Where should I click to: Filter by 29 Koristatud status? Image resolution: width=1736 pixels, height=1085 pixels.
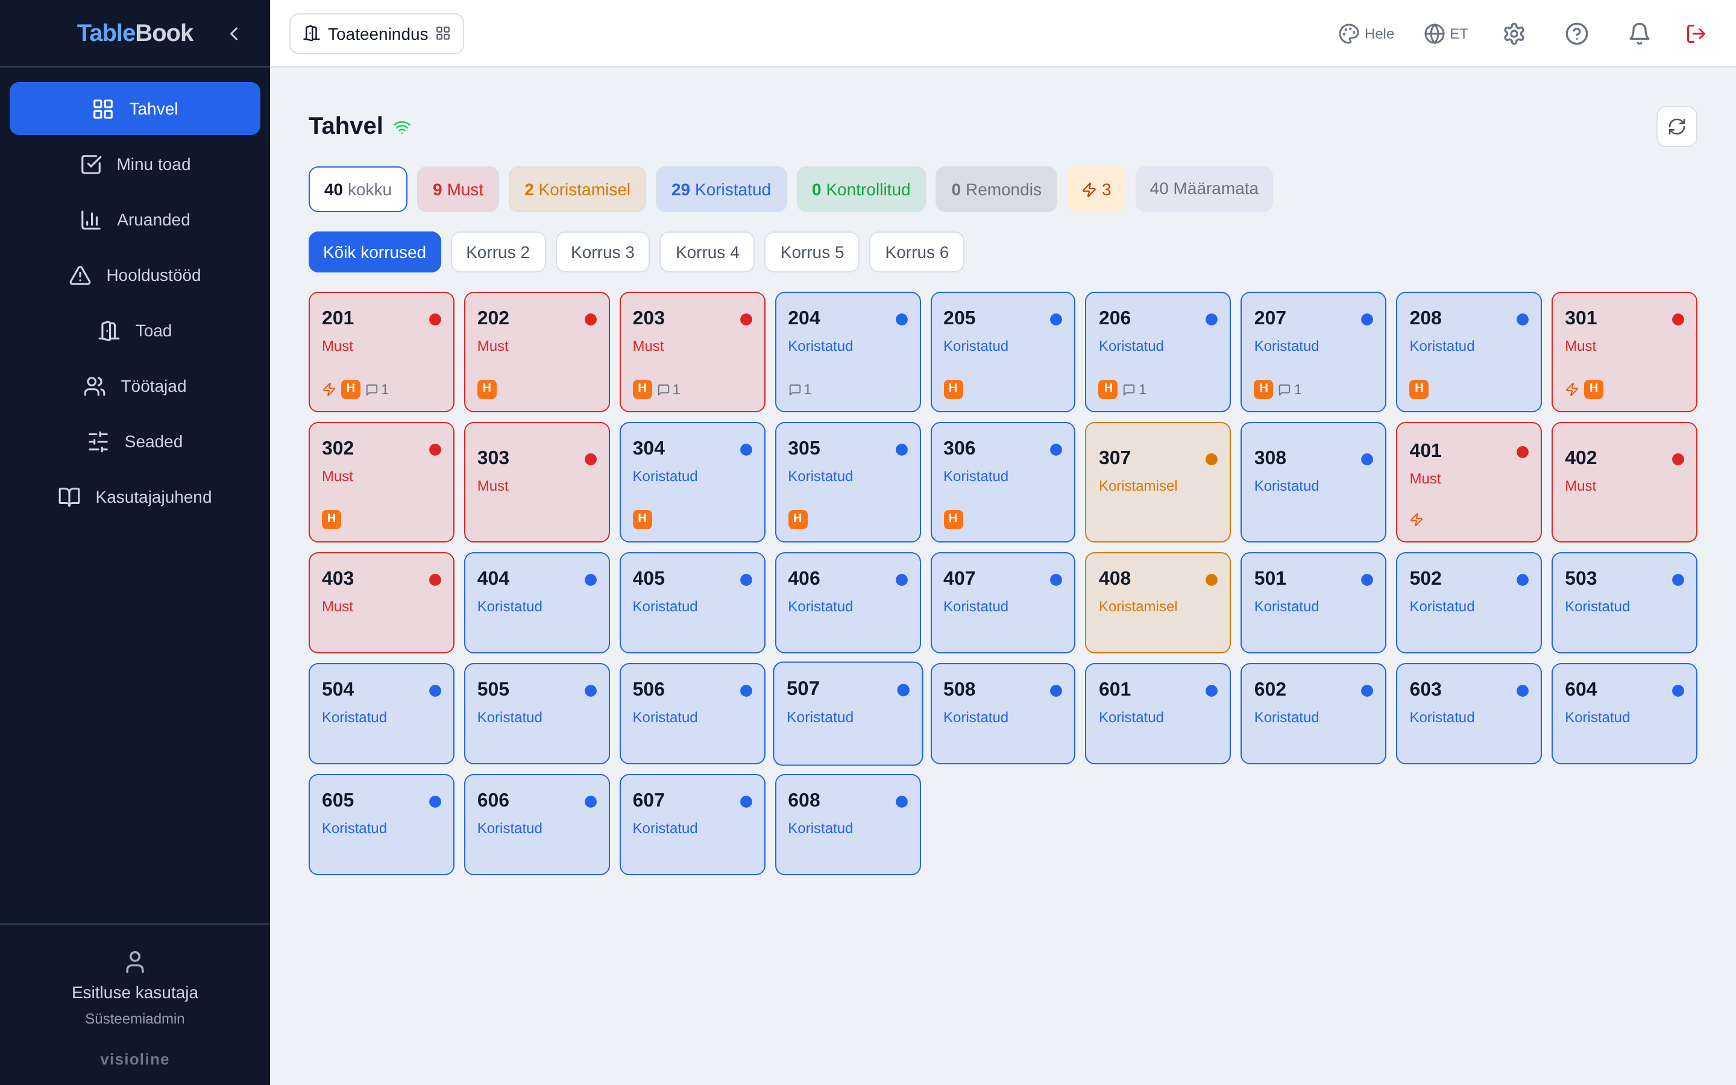tap(721, 189)
